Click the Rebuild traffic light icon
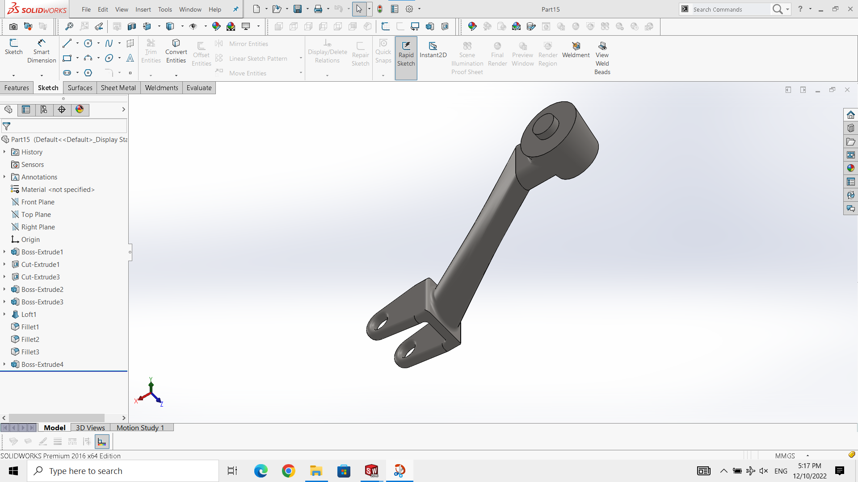This screenshot has height=482, width=858. pos(380,9)
